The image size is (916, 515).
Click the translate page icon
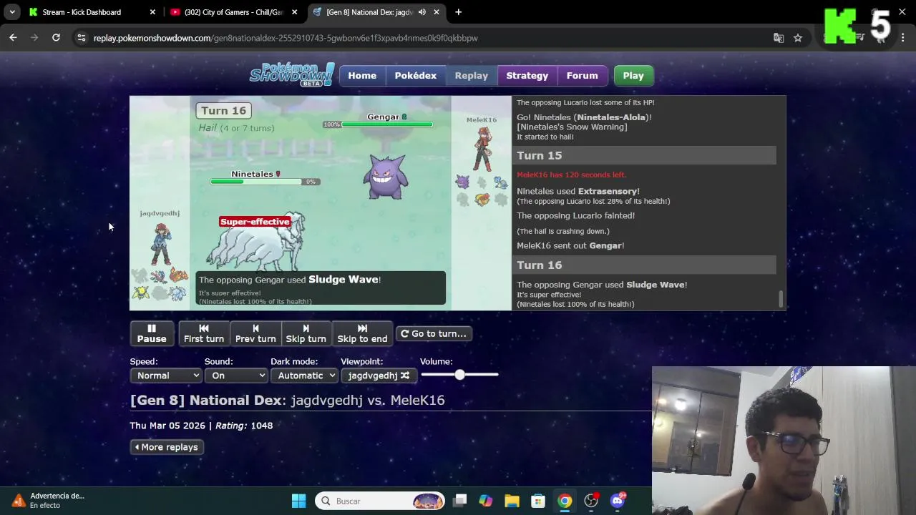(779, 38)
